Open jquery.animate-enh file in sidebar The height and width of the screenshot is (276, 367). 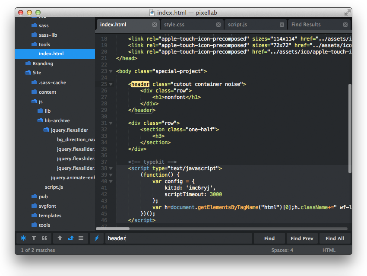pyautogui.click(x=73, y=178)
